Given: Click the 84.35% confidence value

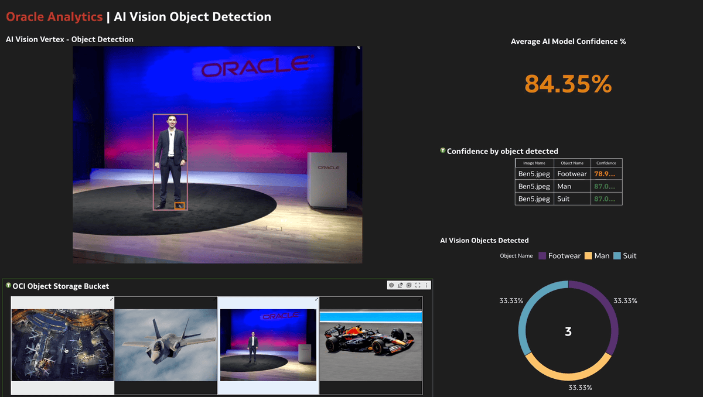Looking at the screenshot, I should (567, 84).
